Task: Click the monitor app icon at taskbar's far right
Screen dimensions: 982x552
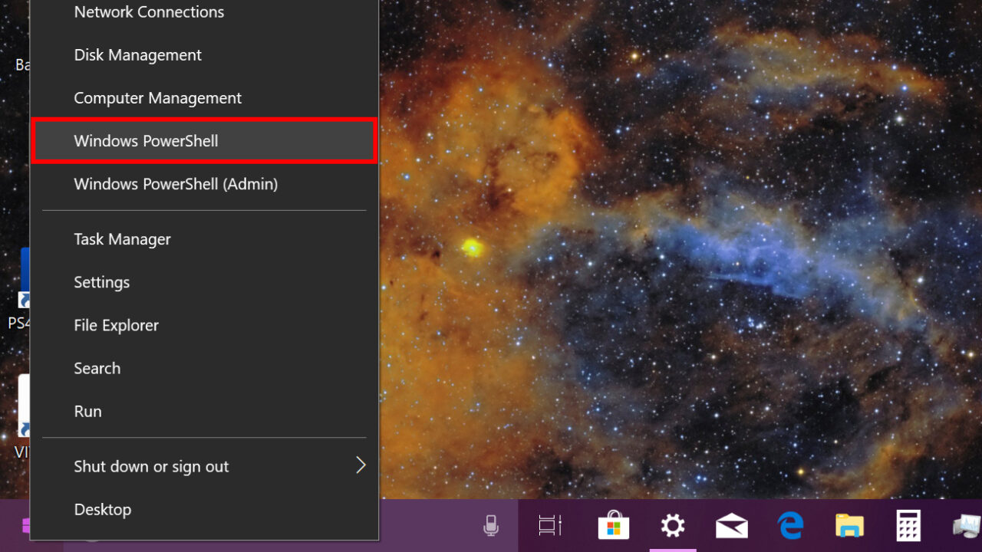Action: pos(964,526)
